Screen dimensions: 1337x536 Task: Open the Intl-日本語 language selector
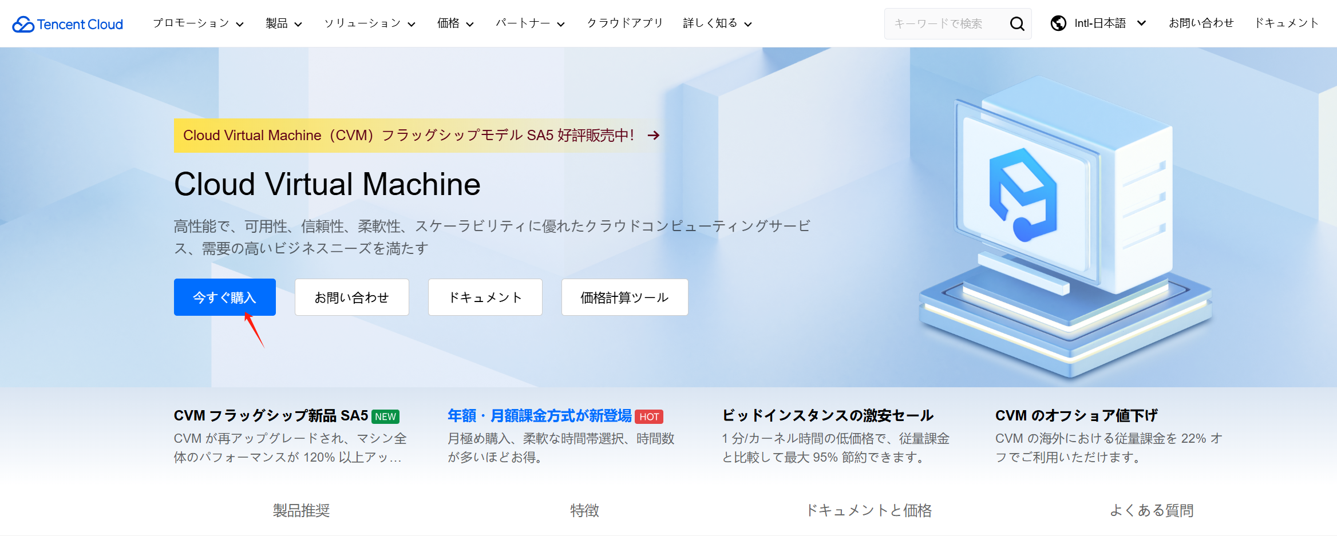pos(1099,23)
